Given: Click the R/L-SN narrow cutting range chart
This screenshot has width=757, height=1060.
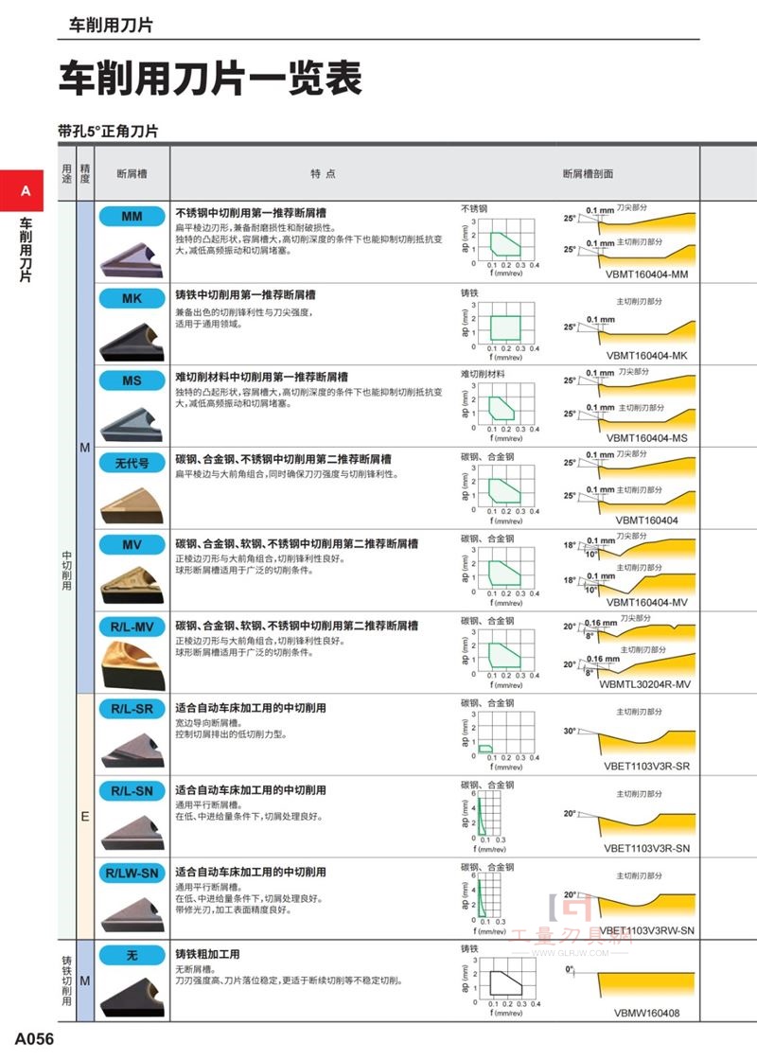Looking at the screenshot, I should (484, 820).
